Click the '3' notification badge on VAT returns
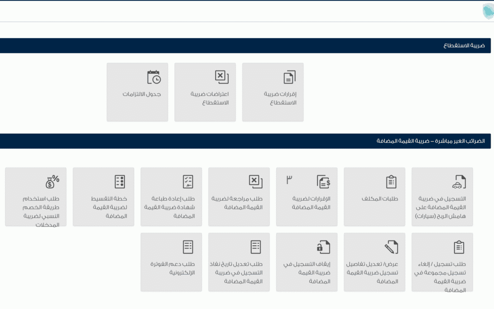Screen dimensions: 494x309 coord(289,180)
